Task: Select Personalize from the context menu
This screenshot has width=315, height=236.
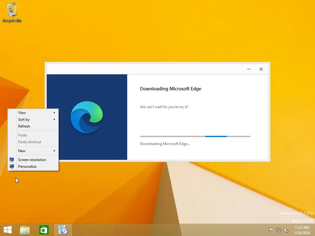Action: pyautogui.click(x=33, y=166)
